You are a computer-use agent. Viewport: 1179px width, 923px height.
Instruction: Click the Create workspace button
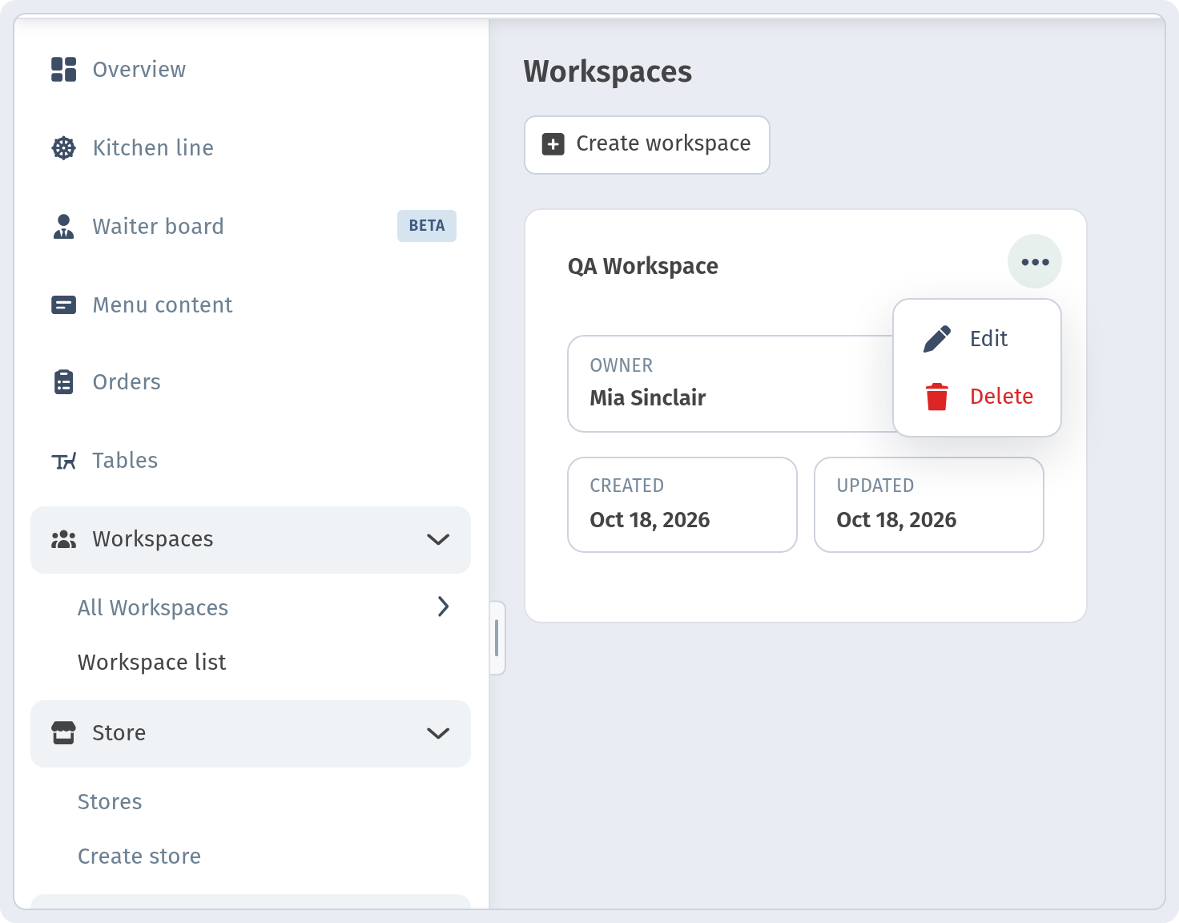647,145
